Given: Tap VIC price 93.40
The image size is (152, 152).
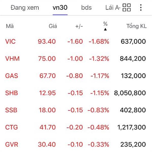Looking at the screenshot, I should [x=47, y=42].
